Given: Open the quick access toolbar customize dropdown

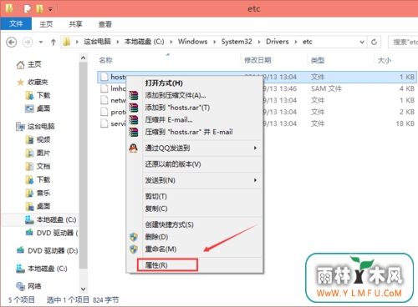Looking at the screenshot, I should pos(50,9).
